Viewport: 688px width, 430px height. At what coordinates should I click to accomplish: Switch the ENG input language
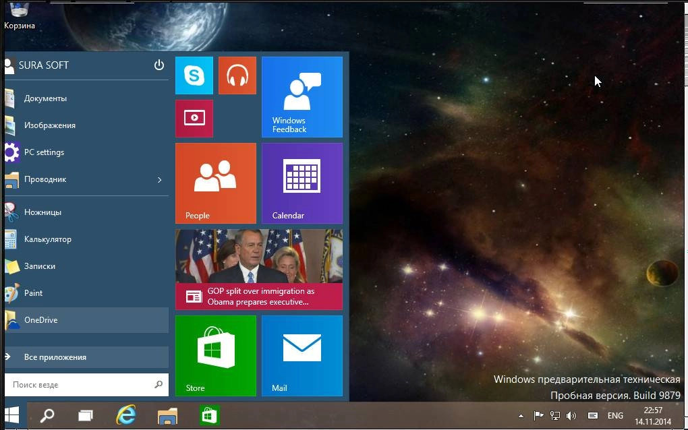(x=615, y=416)
